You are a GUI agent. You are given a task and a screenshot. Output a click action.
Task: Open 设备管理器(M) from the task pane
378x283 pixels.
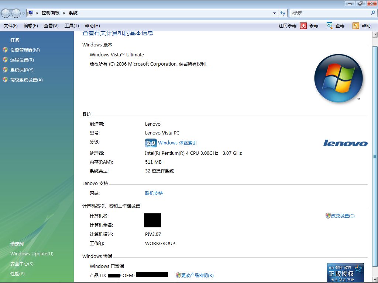click(25, 50)
